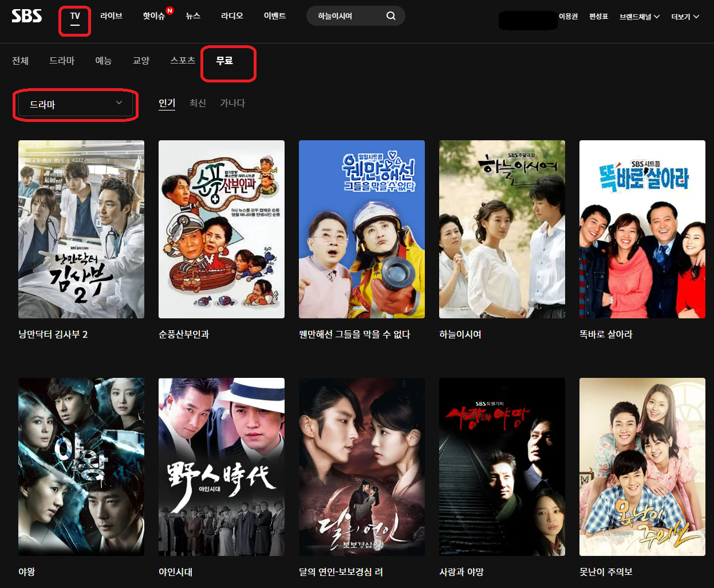
Task: Click the title text 낭만닥터 김사부 2
Action: point(53,334)
